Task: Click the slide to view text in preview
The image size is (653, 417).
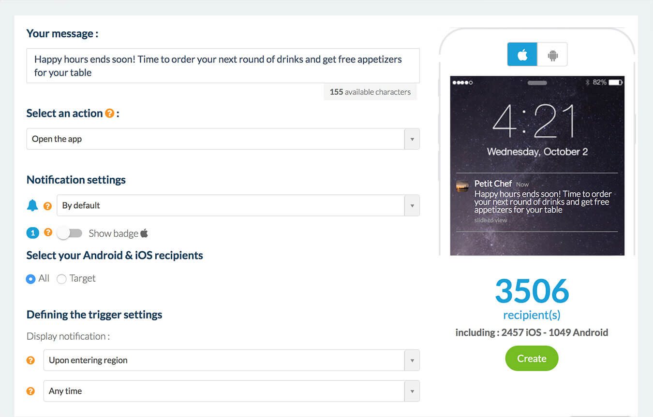Action: pos(490,220)
